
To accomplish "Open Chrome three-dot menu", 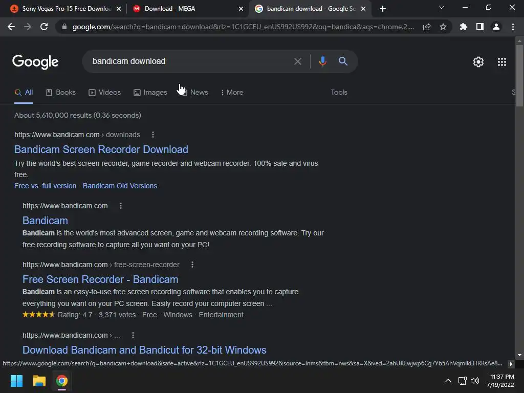I will [x=513, y=27].
